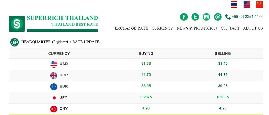Switch language using the Thai flag
Image resolution: width=269 pixels, height=115 pixels.
[x=234, y=4]
